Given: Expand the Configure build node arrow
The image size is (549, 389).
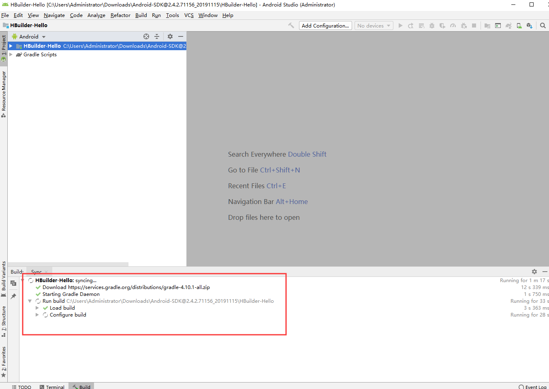Looking at the screenshot, I should tap(37, 315).
